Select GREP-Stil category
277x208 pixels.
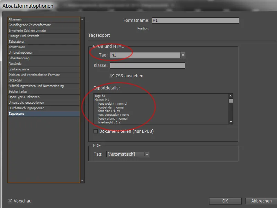44,80
